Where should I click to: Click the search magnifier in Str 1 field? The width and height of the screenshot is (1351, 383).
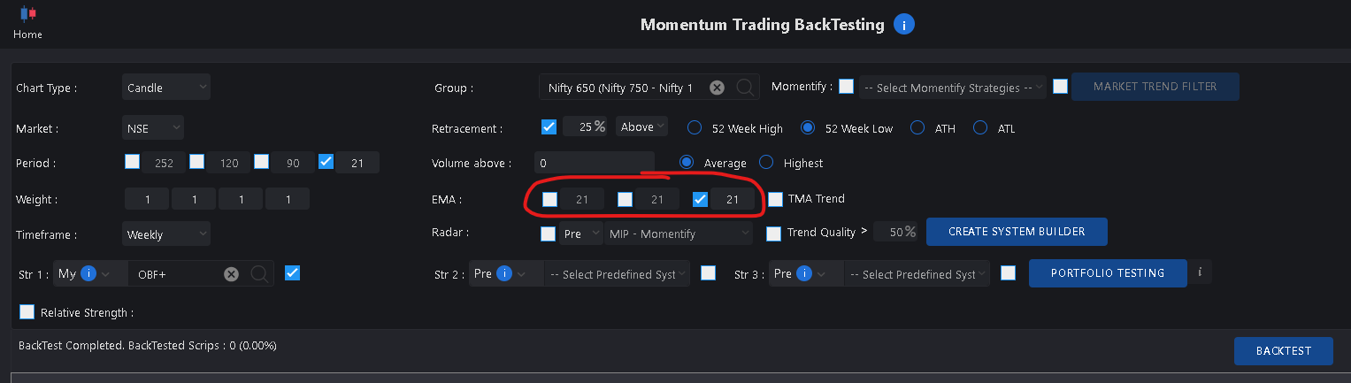(x=259, y=274)
